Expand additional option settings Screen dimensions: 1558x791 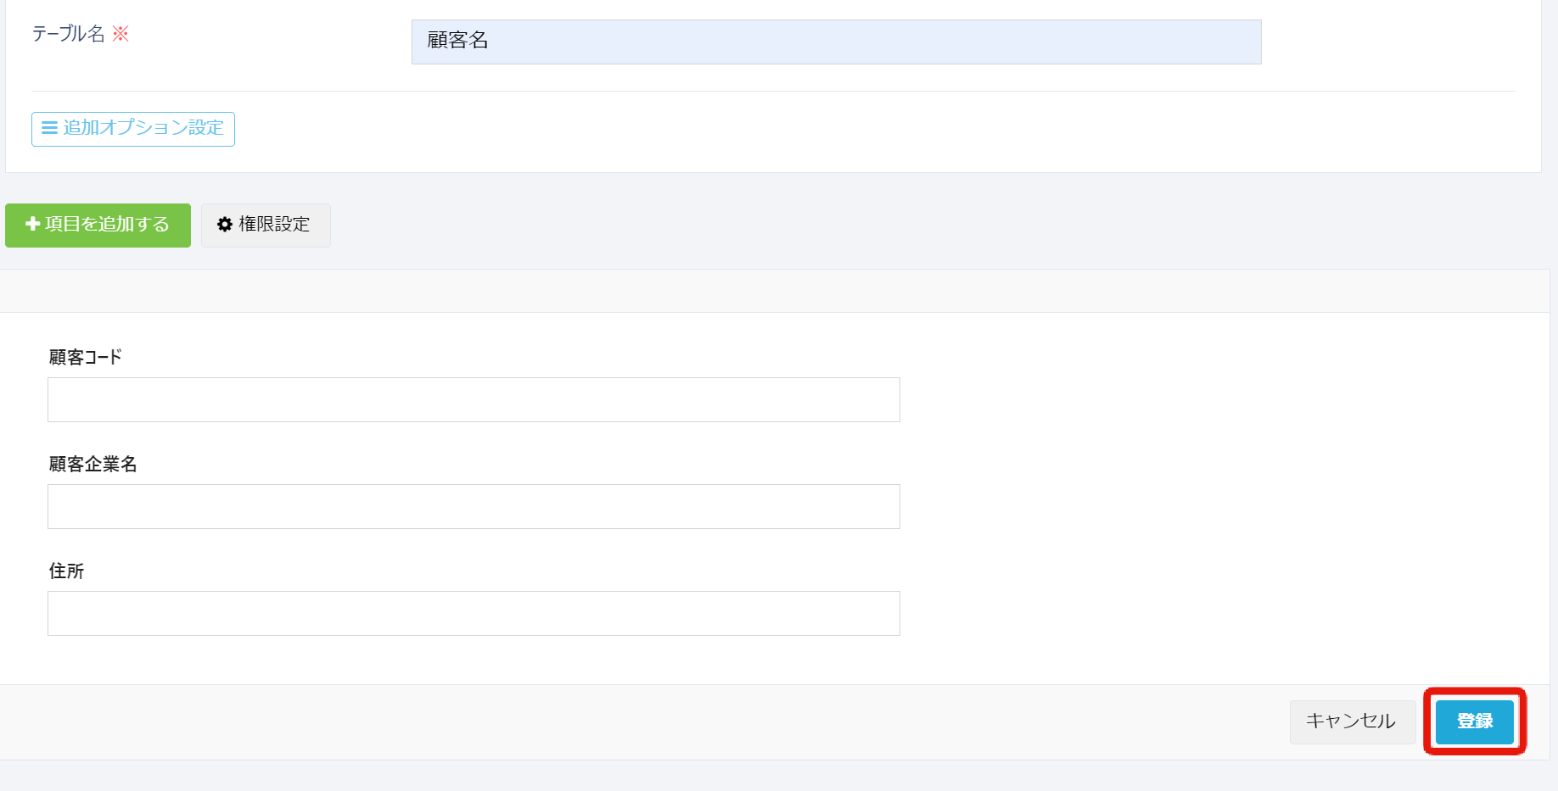(x=132, y=129)
